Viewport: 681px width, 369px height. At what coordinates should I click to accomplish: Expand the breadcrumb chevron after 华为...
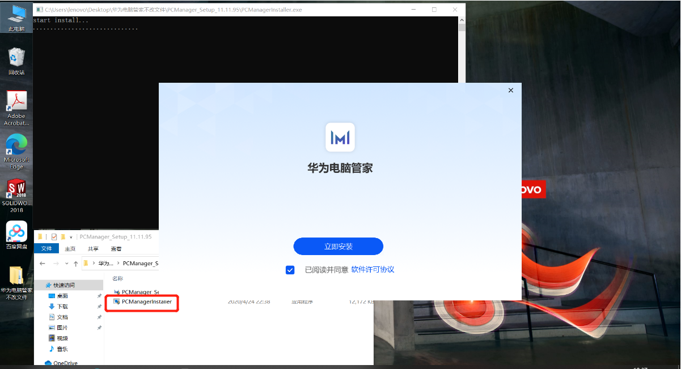[x=117, y=264]
